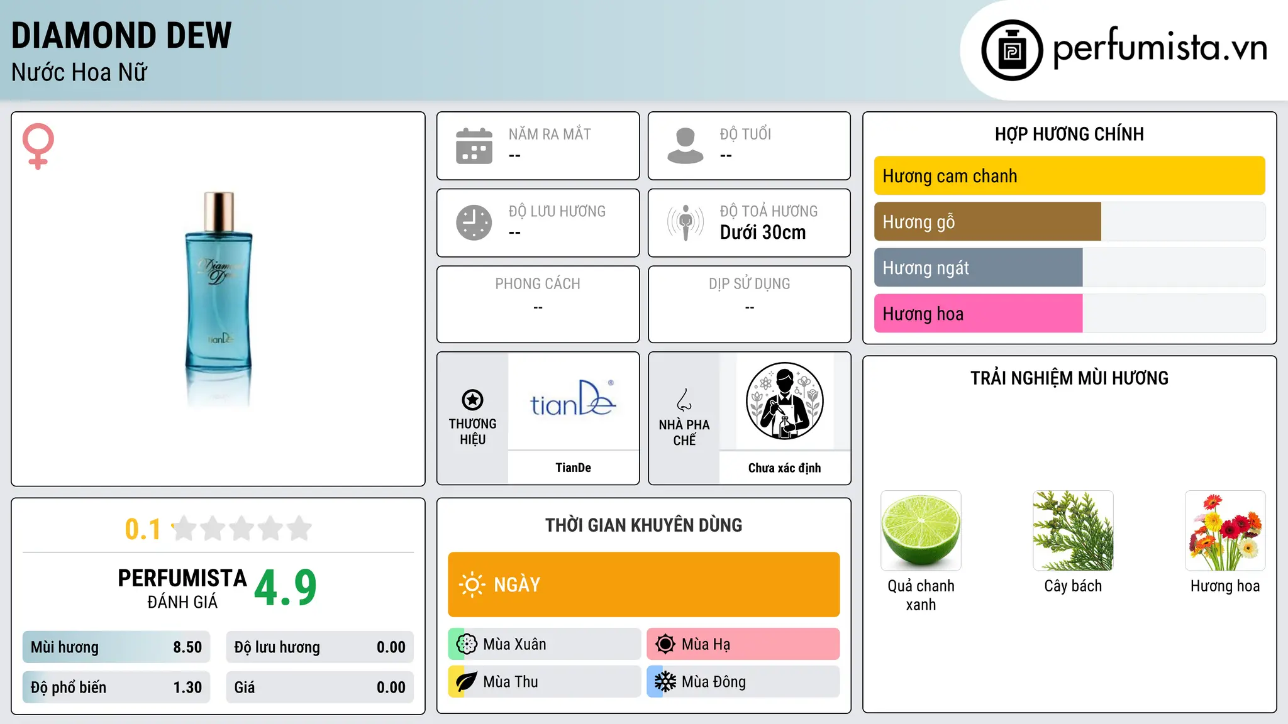Click the star badge icon above Thương hiệu

click(x=472, y=400)
